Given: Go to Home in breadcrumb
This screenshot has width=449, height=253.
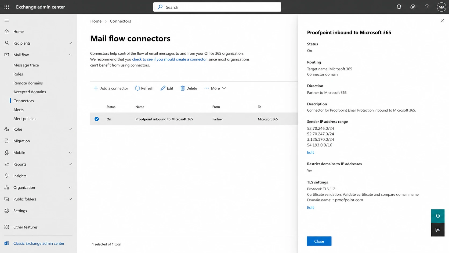Looking at the screenshot, I should pos(96,21).
